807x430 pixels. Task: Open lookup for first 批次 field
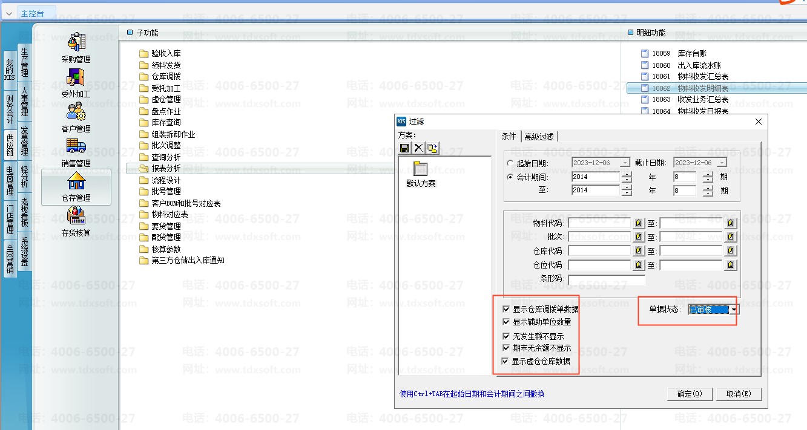[639, 237]
